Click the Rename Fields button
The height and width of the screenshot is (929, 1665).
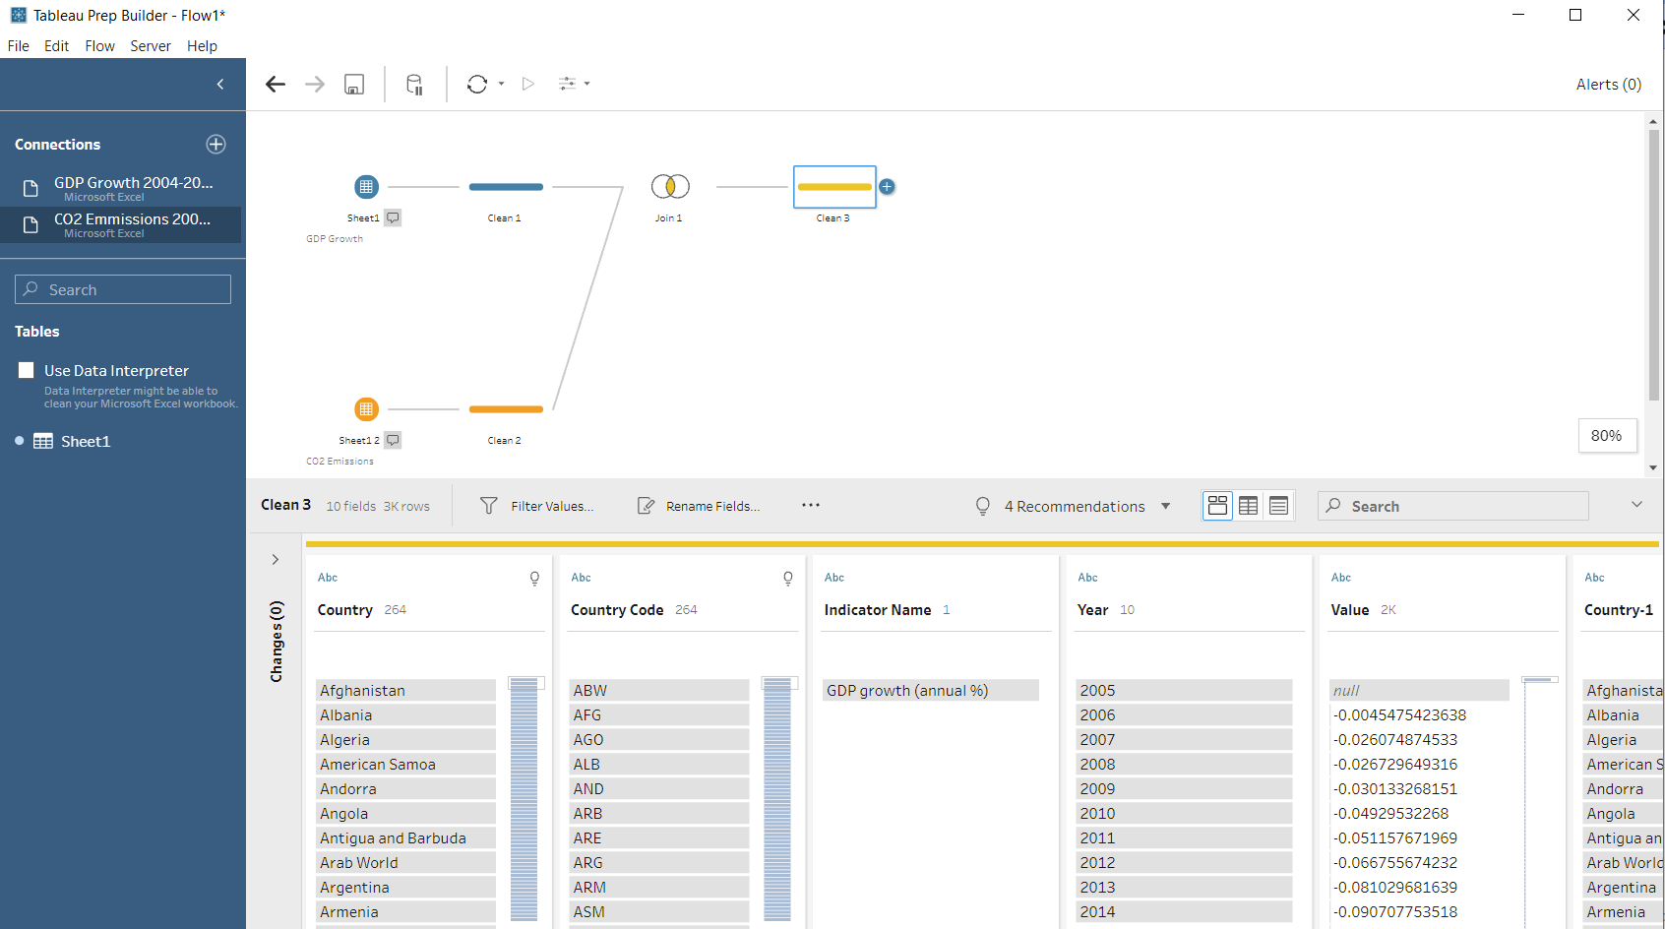tap(700, 506)
